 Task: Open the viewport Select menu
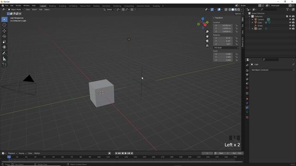point(34,10)
